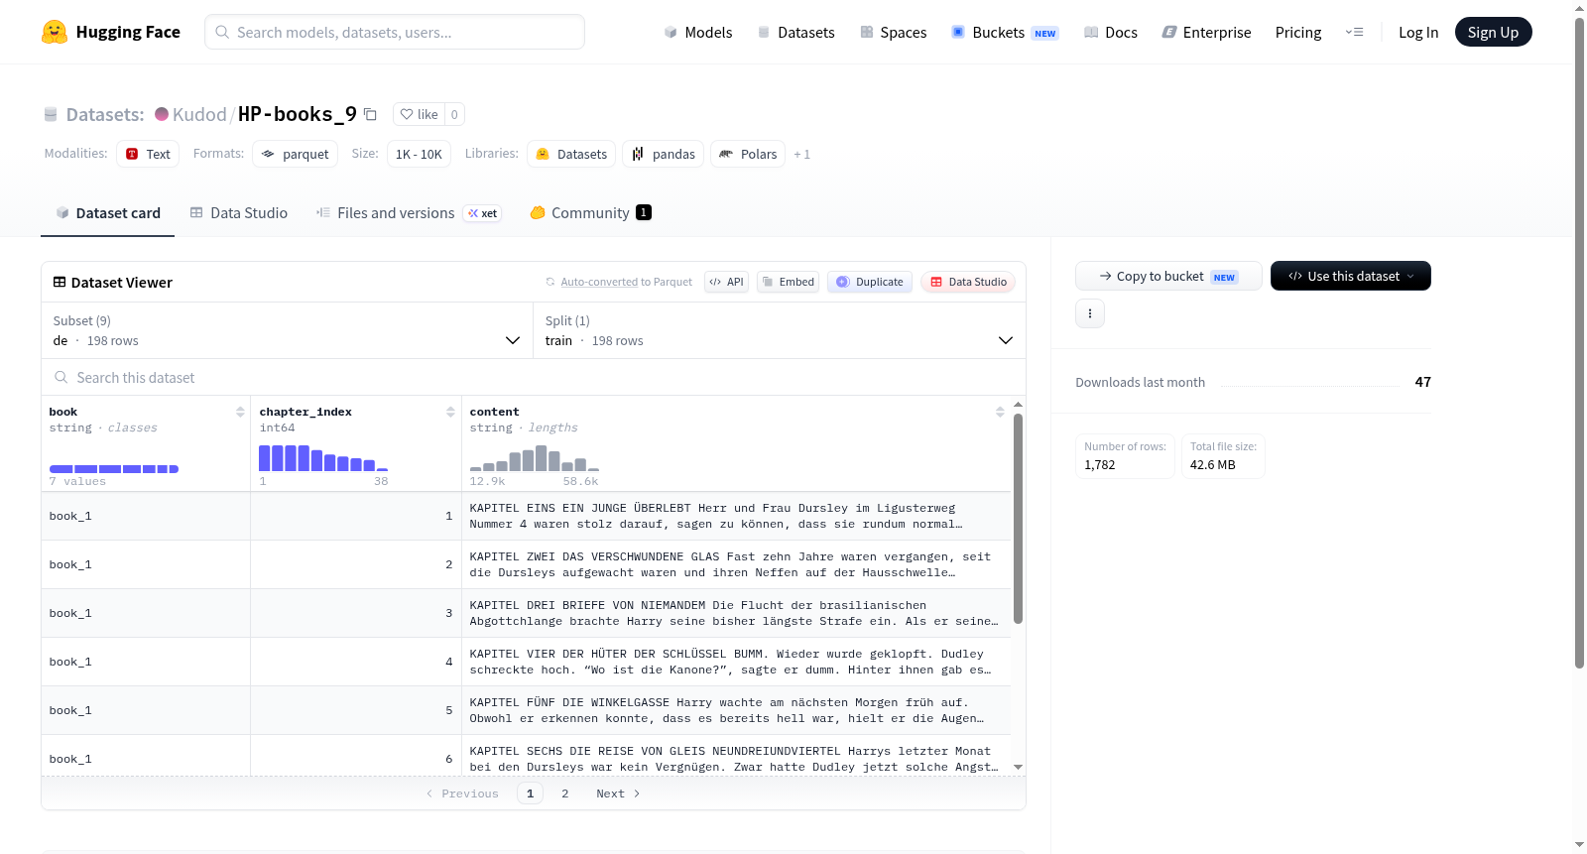
Task: Open Docs in the top navigation
Action: [x=1110, y=32]
